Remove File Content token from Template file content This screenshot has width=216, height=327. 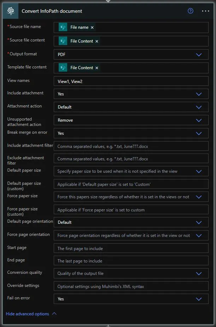point(97,68)
